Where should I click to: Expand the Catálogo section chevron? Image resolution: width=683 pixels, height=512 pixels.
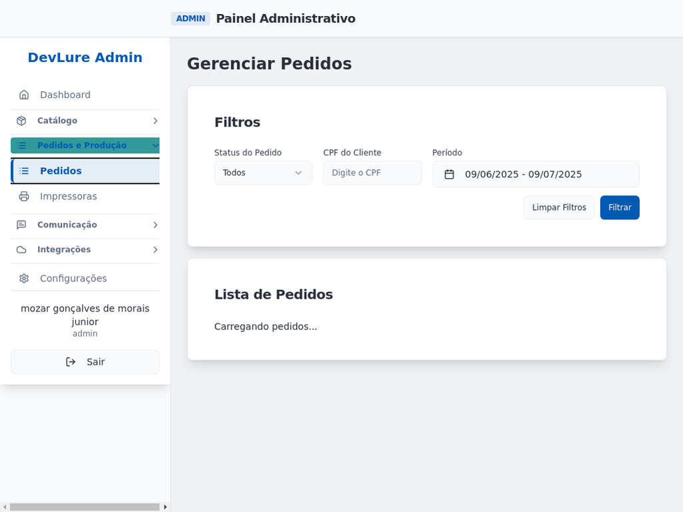tap(155, 121)
